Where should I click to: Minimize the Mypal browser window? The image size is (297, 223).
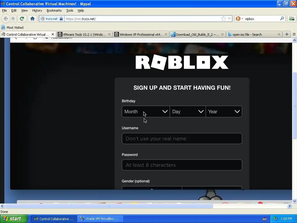pyautogui.click(x=280, y=3)
